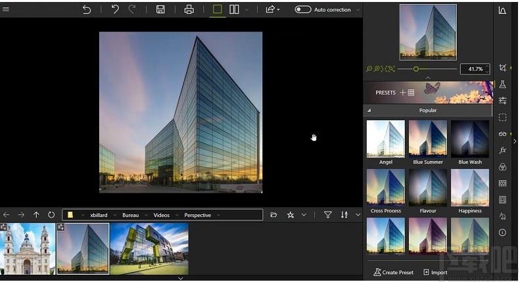Open the filter funnel icon in browser bar

(x=328, y=215)
